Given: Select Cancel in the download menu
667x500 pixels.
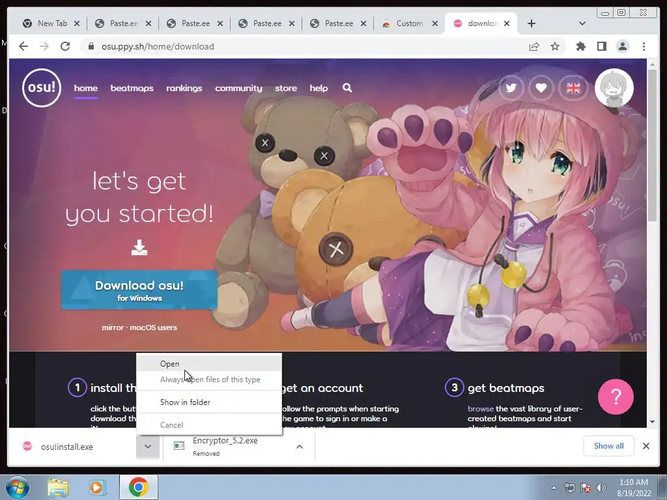Looking at the screenshot, I should [x=209, y=424].
